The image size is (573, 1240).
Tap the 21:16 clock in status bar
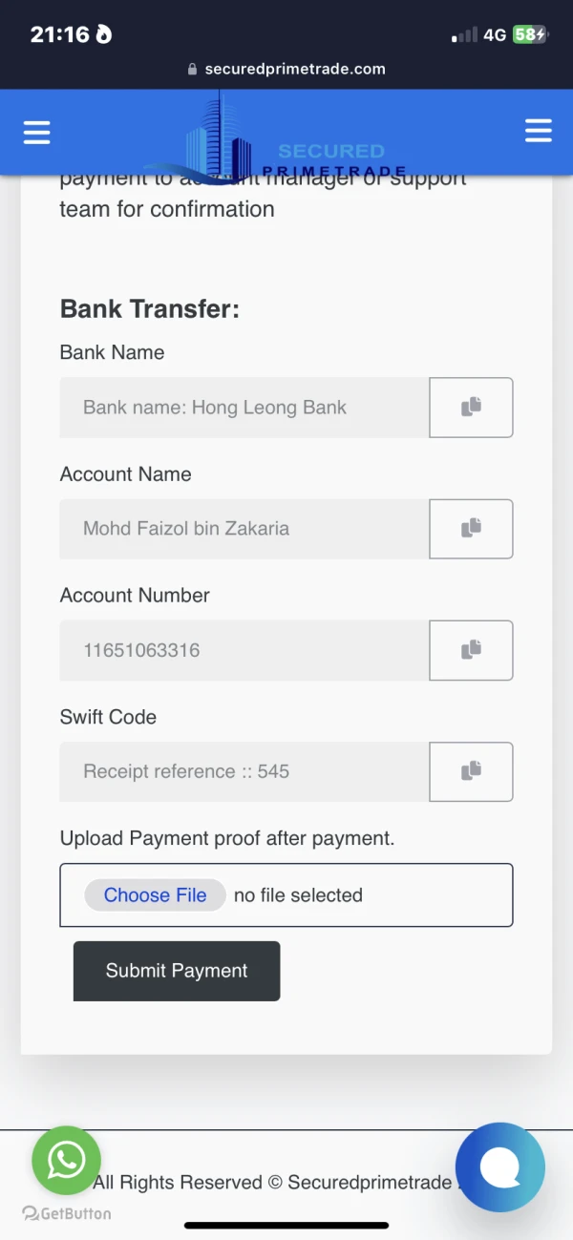pyautogui.click(x=59, y=35)
